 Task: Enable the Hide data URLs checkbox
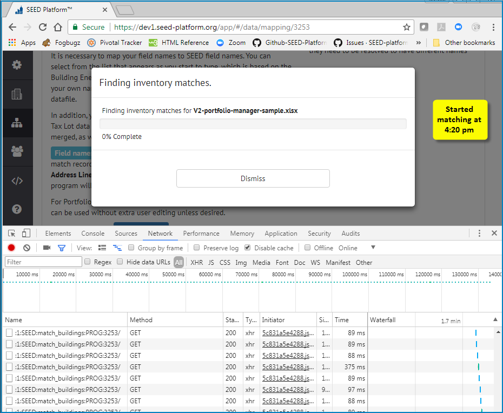pyautogui.click(x=120, y=262)
